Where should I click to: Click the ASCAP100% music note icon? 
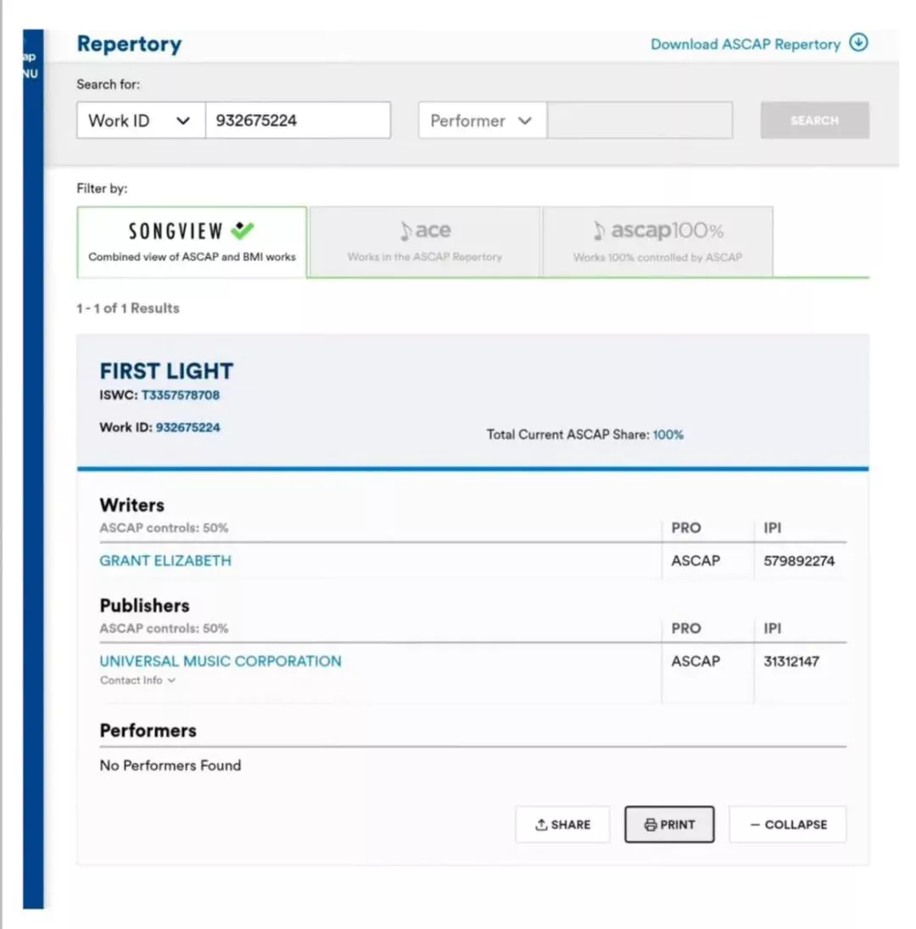coord(600,231)
